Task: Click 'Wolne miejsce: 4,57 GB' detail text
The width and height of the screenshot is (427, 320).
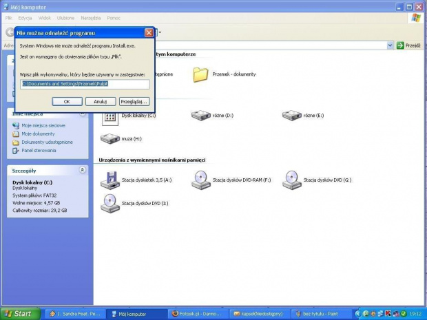Action: click(x=37, y=203)
